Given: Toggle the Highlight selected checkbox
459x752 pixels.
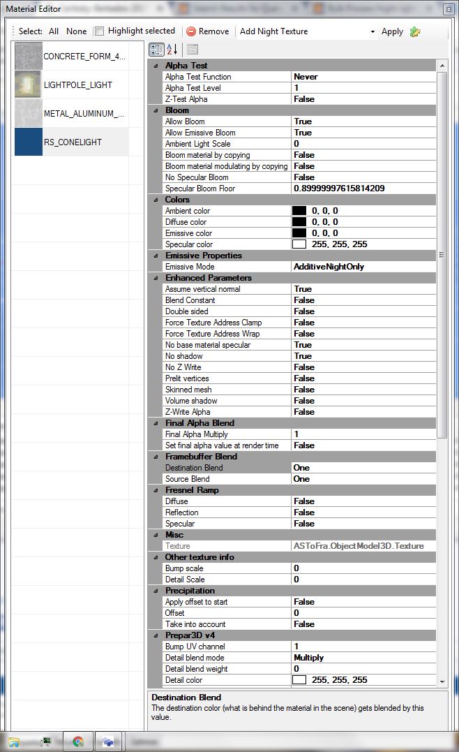Looking at the screenshot, I should [x=100, y=31].
